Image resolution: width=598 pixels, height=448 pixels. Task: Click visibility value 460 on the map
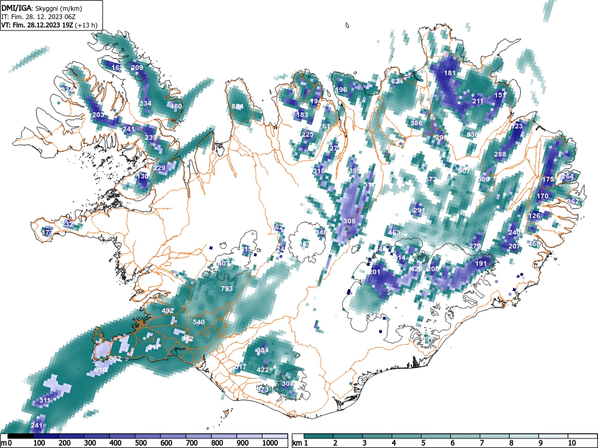click(176, 106)
